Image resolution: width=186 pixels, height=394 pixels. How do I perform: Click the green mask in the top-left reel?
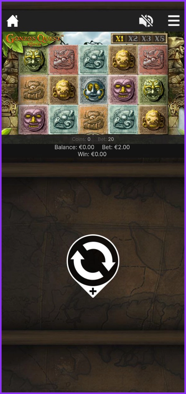(33, 60)
